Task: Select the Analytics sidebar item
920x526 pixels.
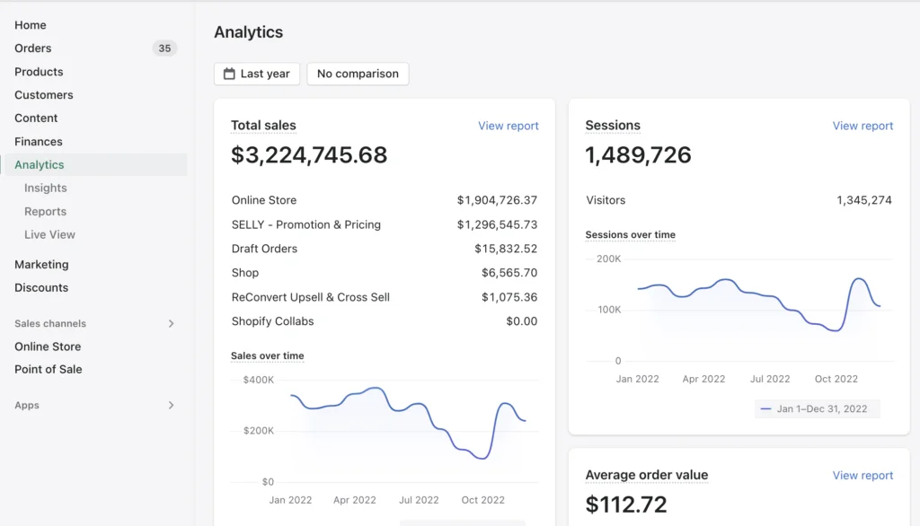Action: (93, 165)
